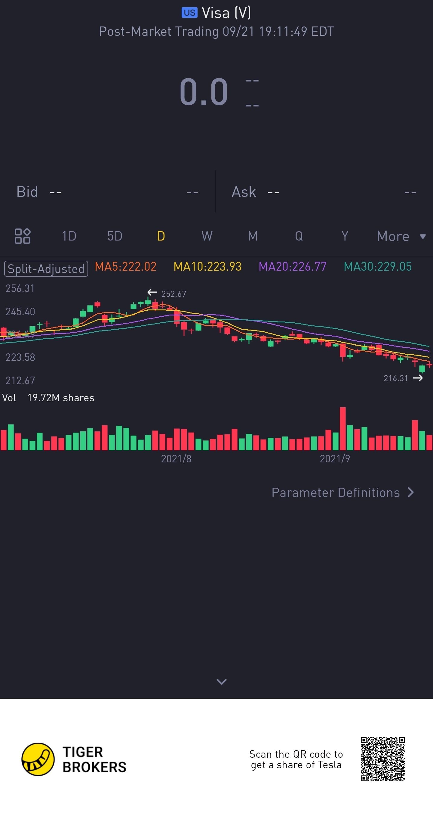Tap the US market flag badge
Viewport: 433px width, 820px height.
pos(189,13)
